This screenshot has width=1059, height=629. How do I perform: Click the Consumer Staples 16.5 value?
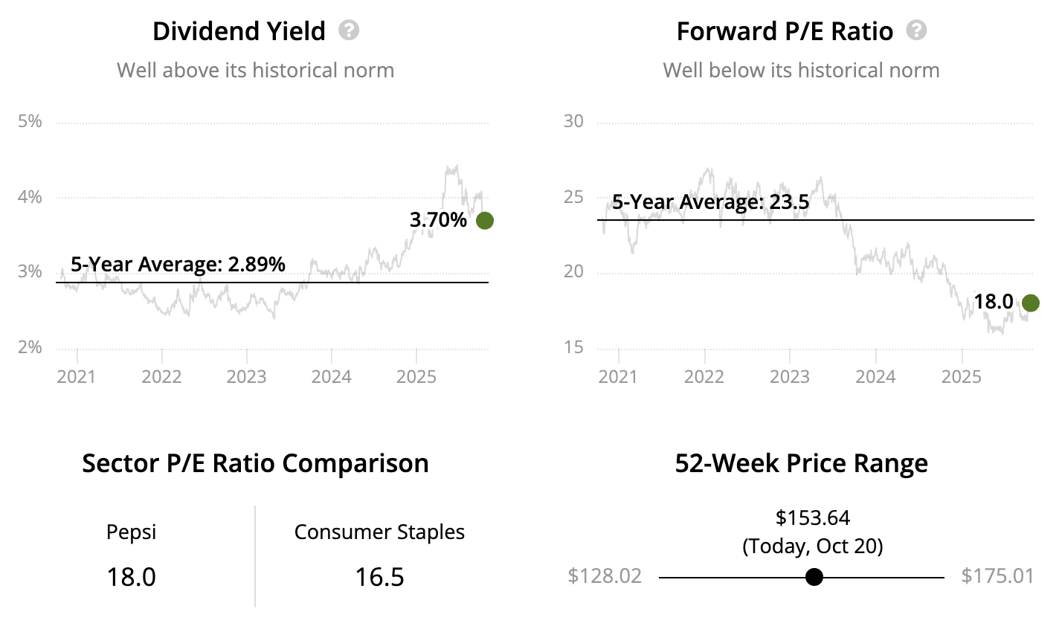click(379, 577)
